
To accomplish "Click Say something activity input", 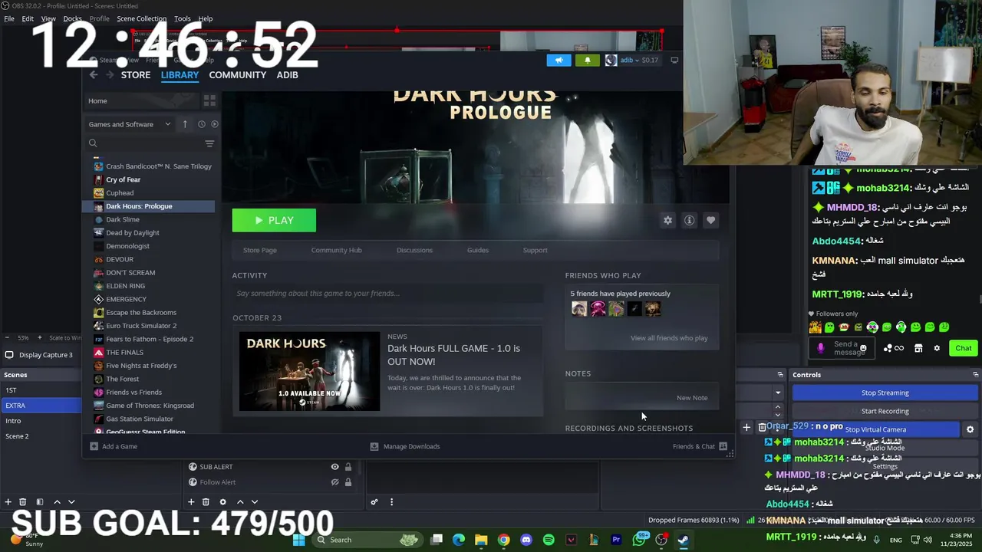I will pos(388,293).
